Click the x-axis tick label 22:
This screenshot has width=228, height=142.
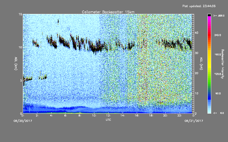180,116
